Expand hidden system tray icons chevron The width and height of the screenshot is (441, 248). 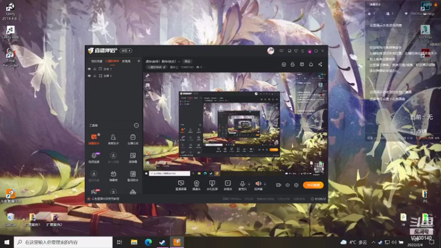pos(373,242)
